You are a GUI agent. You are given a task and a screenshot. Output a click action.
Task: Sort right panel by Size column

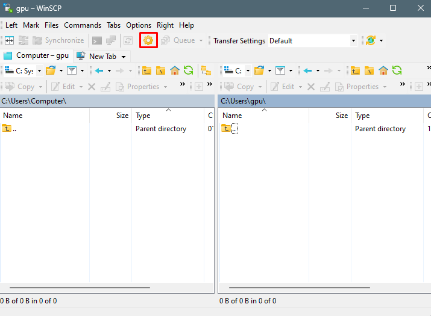point(330,116)
